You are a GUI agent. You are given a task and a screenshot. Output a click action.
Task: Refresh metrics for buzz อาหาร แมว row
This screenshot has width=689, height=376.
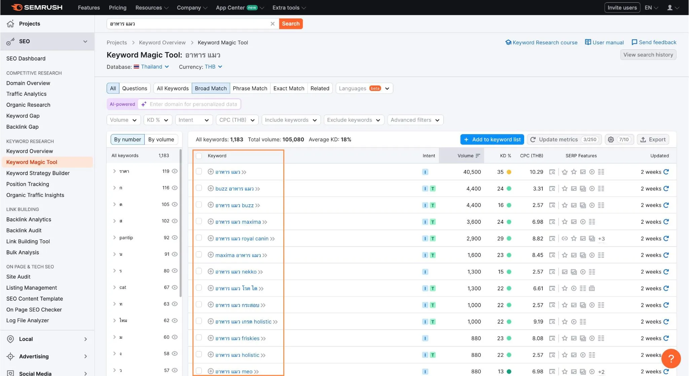tap(666, 189)
